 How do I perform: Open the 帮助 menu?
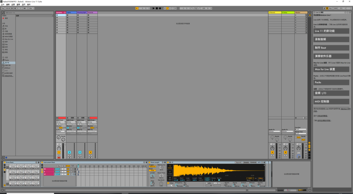coord(29,5)
